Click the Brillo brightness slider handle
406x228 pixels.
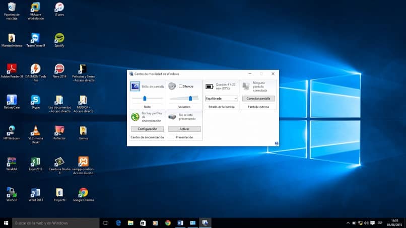(145, 98)
